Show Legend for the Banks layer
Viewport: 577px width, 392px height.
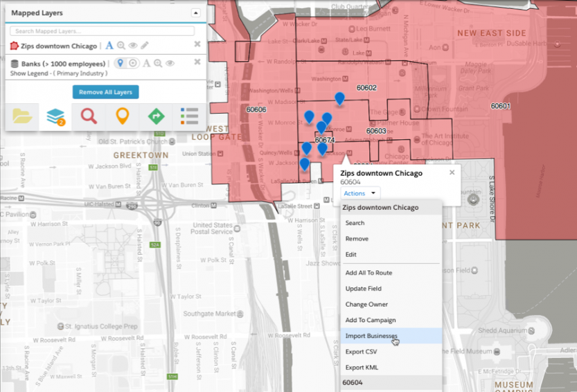click(29, 73)
